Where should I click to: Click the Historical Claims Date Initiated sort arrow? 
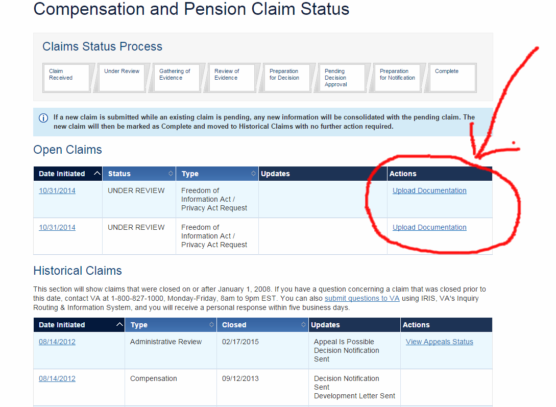point(119,325)
